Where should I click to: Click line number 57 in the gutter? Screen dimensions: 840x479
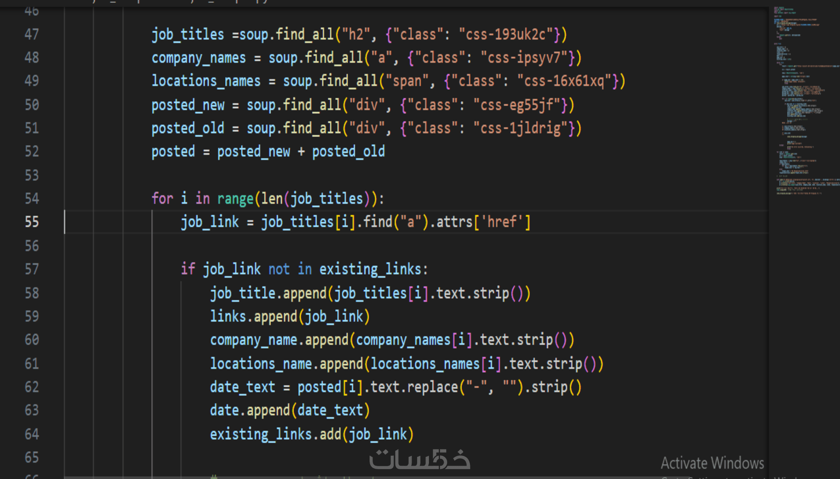point(32,269)
